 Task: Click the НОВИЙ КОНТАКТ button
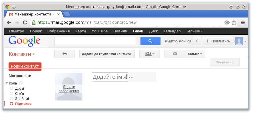point(25,66)
